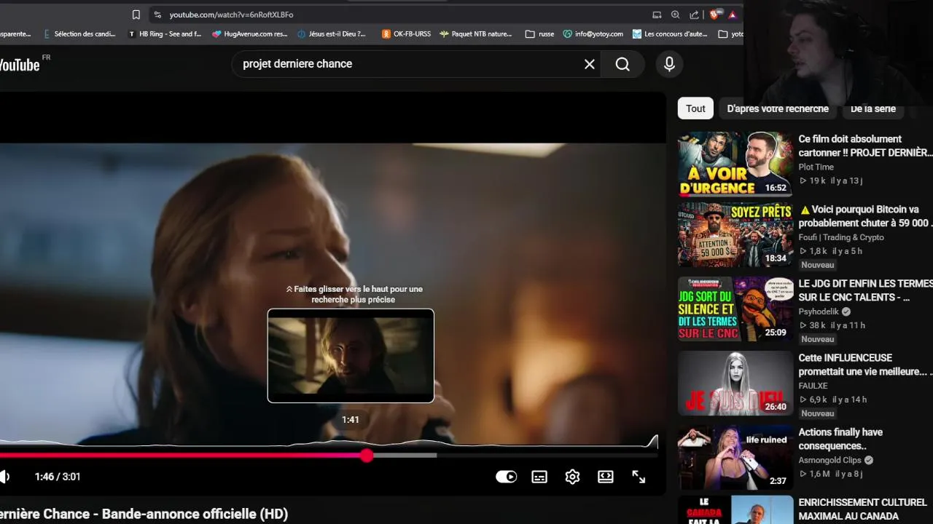Open 'Paquet NTB nature...' bookmark

click(x=476, y=34)
